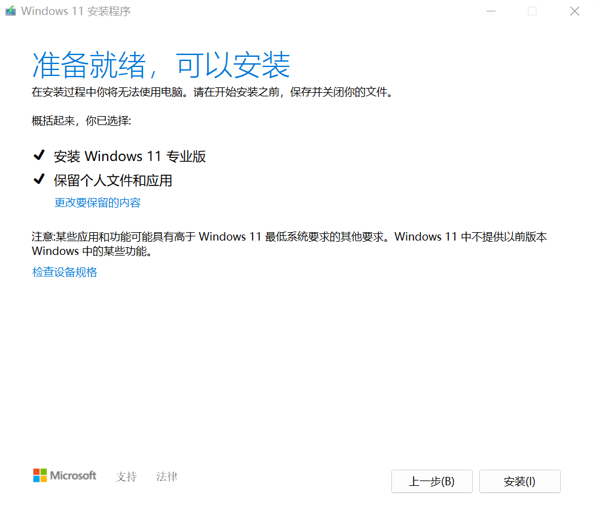Screen dimensions: 593x514
Task: Open the 法律 legal link
Action: pos(167,476)
